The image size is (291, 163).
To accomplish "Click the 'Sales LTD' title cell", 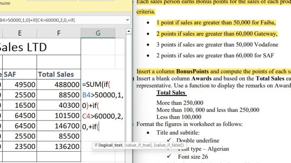I will (x=40, y=47).
